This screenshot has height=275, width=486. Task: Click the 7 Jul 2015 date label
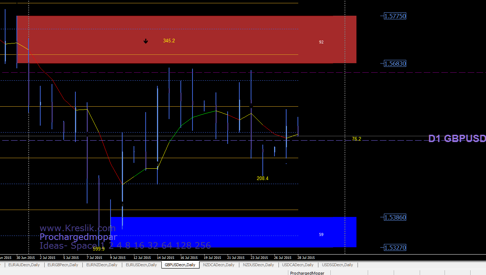(94, 257)
